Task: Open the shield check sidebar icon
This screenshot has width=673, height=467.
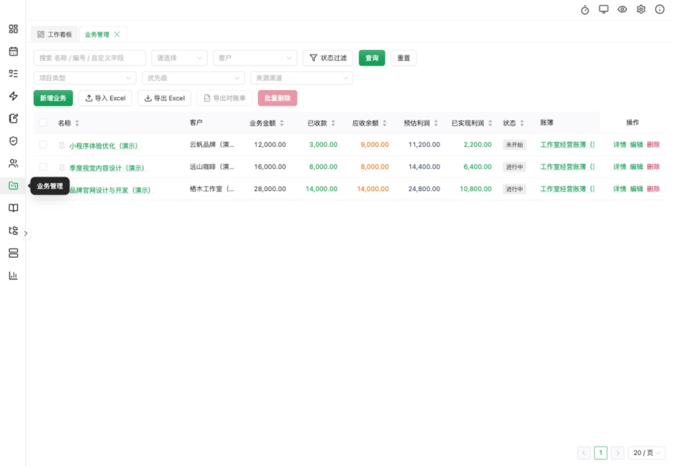Action: point(13,141)
